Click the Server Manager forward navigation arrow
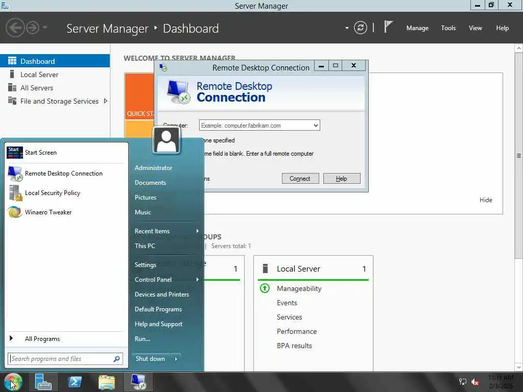 33,28
